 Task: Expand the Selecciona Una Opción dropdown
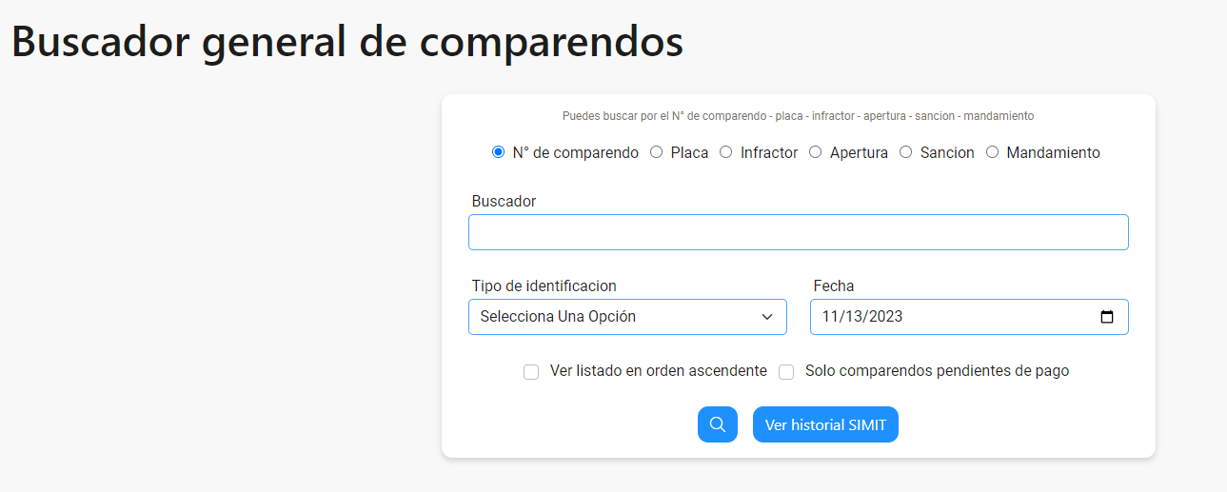[x=627, y=317]
